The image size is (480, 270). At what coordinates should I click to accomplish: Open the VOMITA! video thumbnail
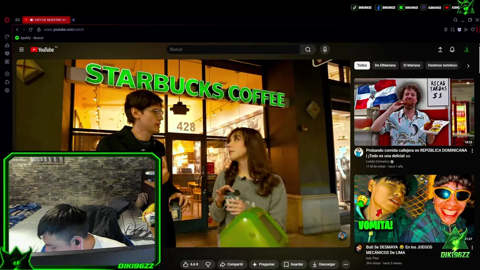pyautogui.click(x=414, y=208)
